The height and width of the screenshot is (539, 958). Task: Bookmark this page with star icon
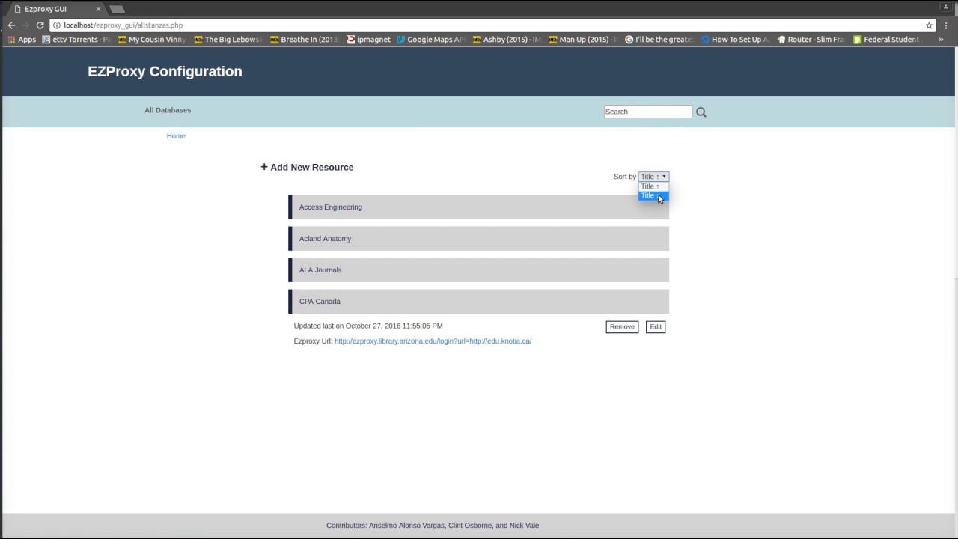[929, 25]
